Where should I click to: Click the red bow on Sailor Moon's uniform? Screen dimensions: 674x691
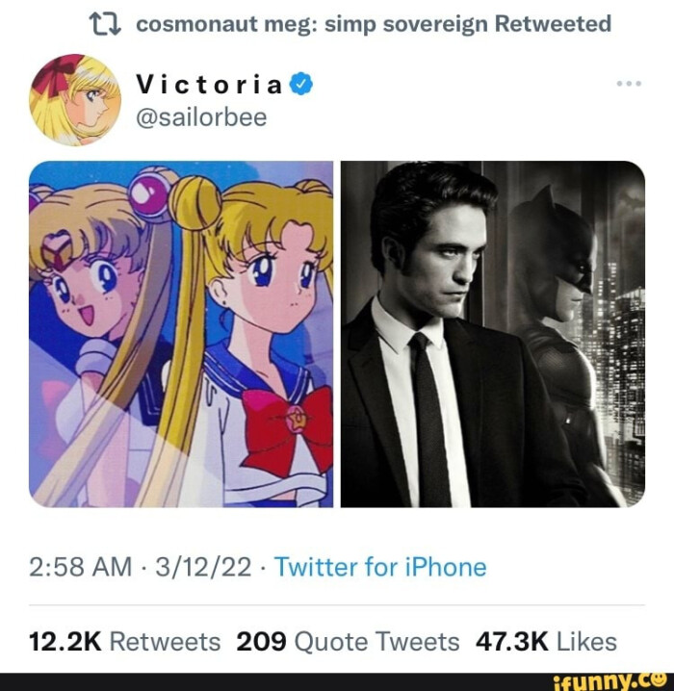[289, 423]
